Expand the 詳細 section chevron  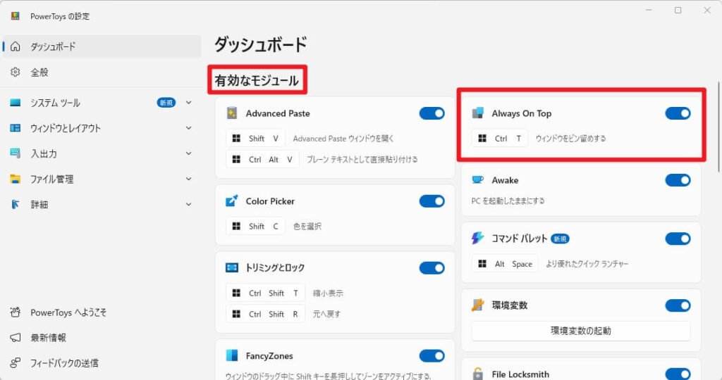point(189,204)
